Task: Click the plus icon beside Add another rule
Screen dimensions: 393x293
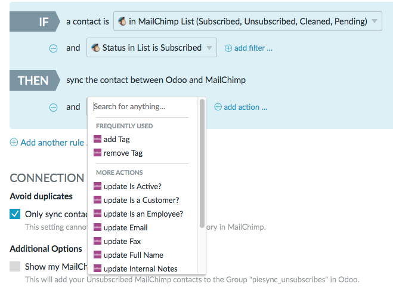Action: click(14, 143)
